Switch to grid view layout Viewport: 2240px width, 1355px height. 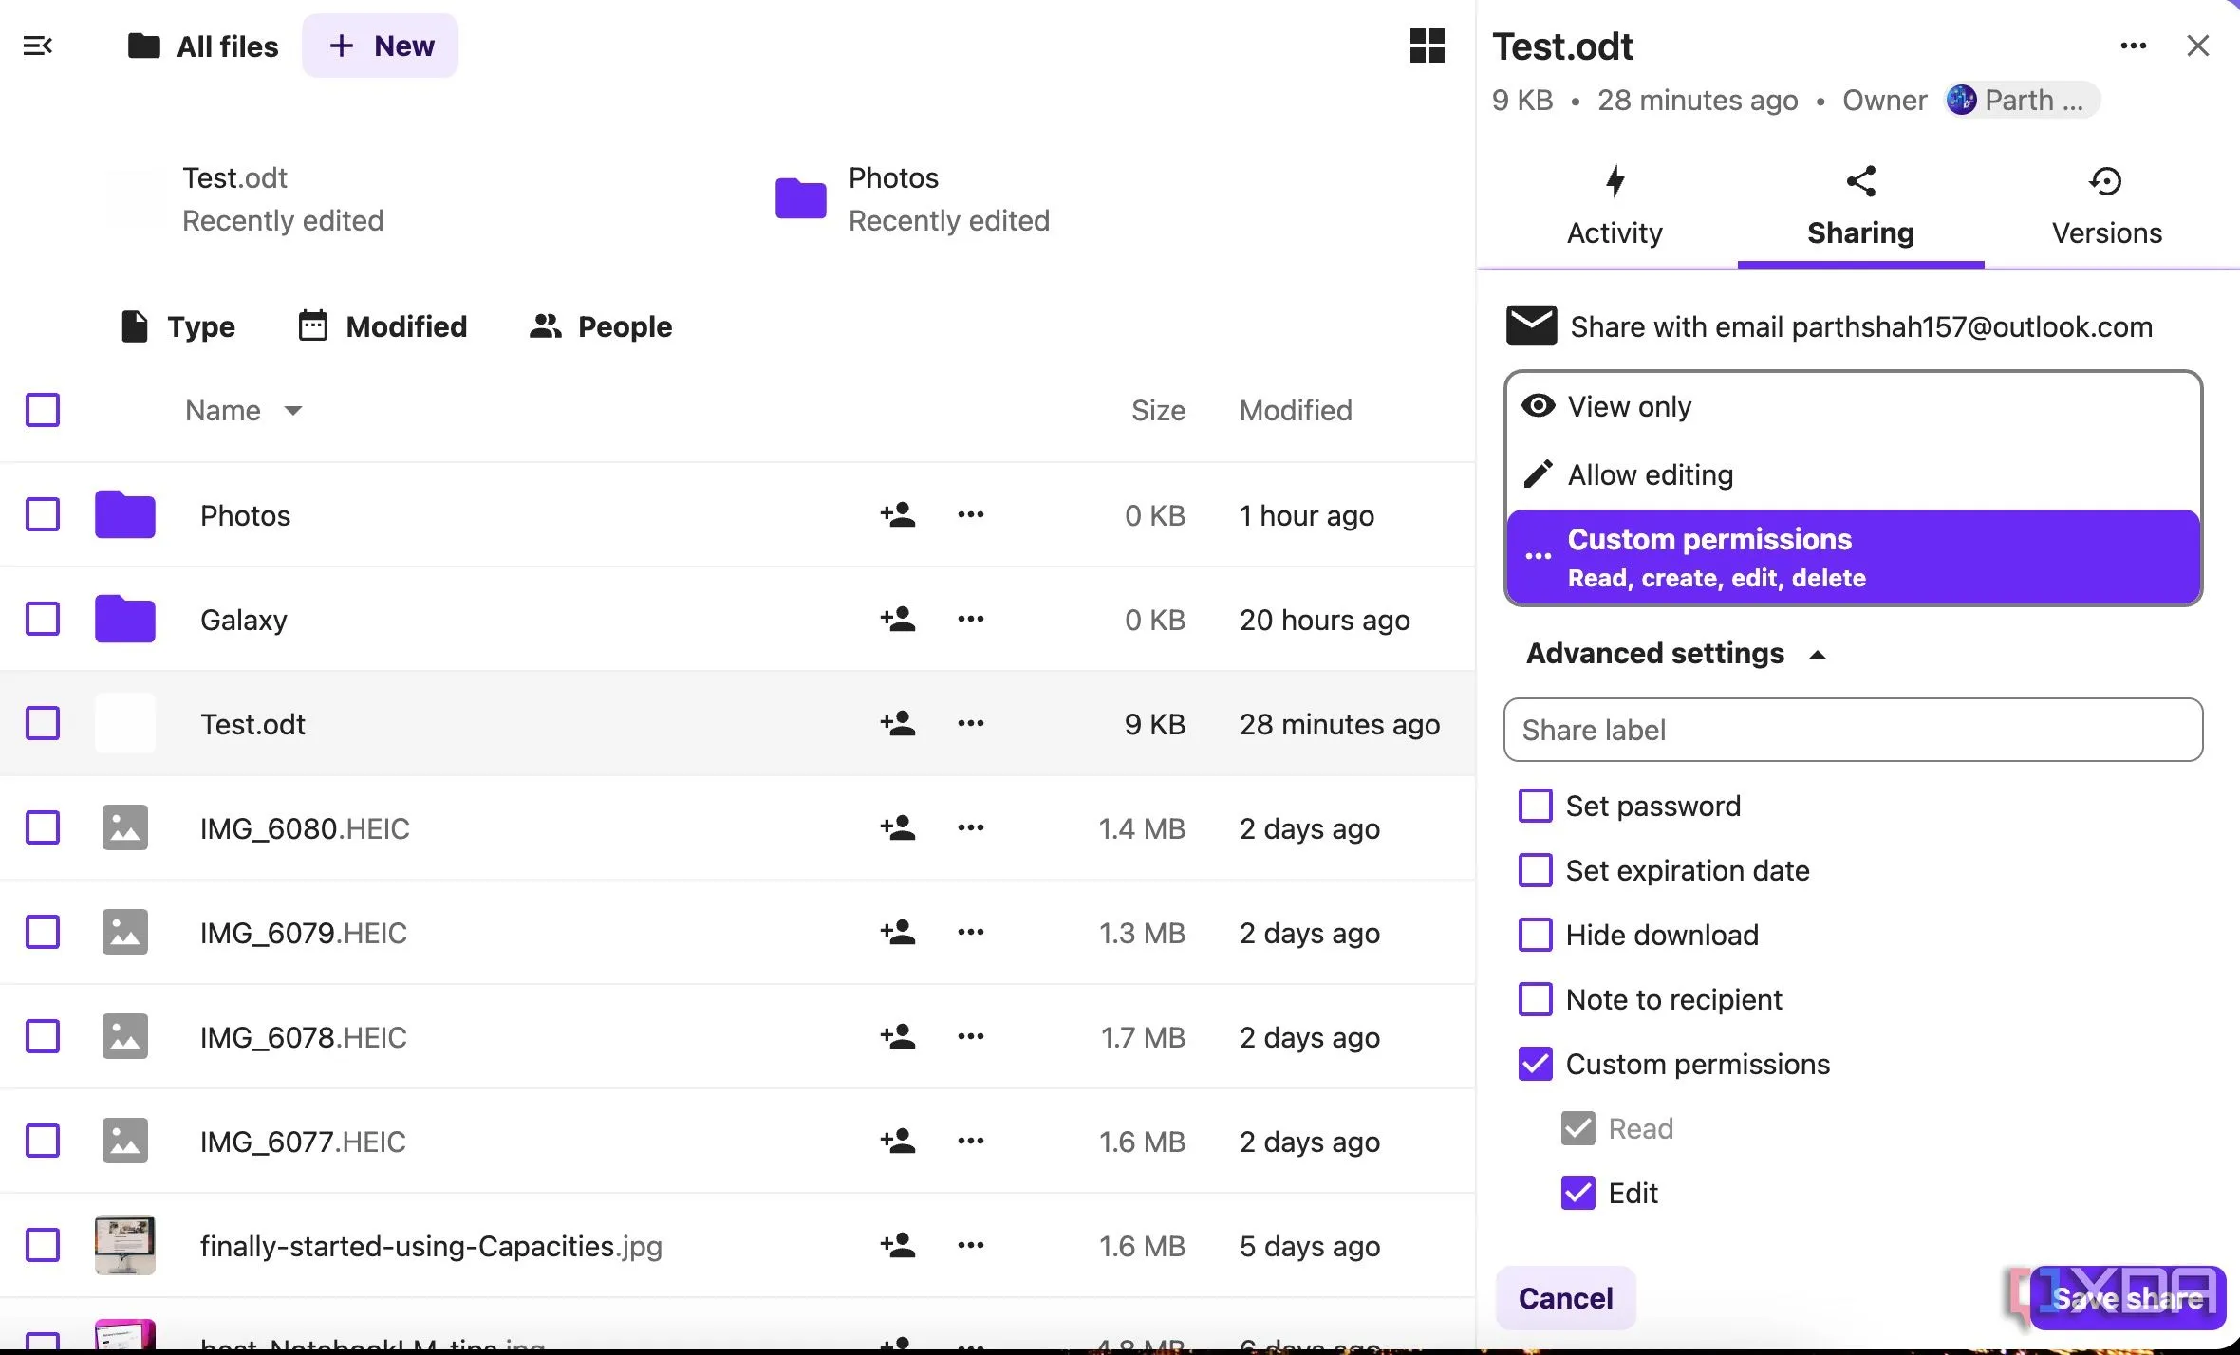point(1426,46)
